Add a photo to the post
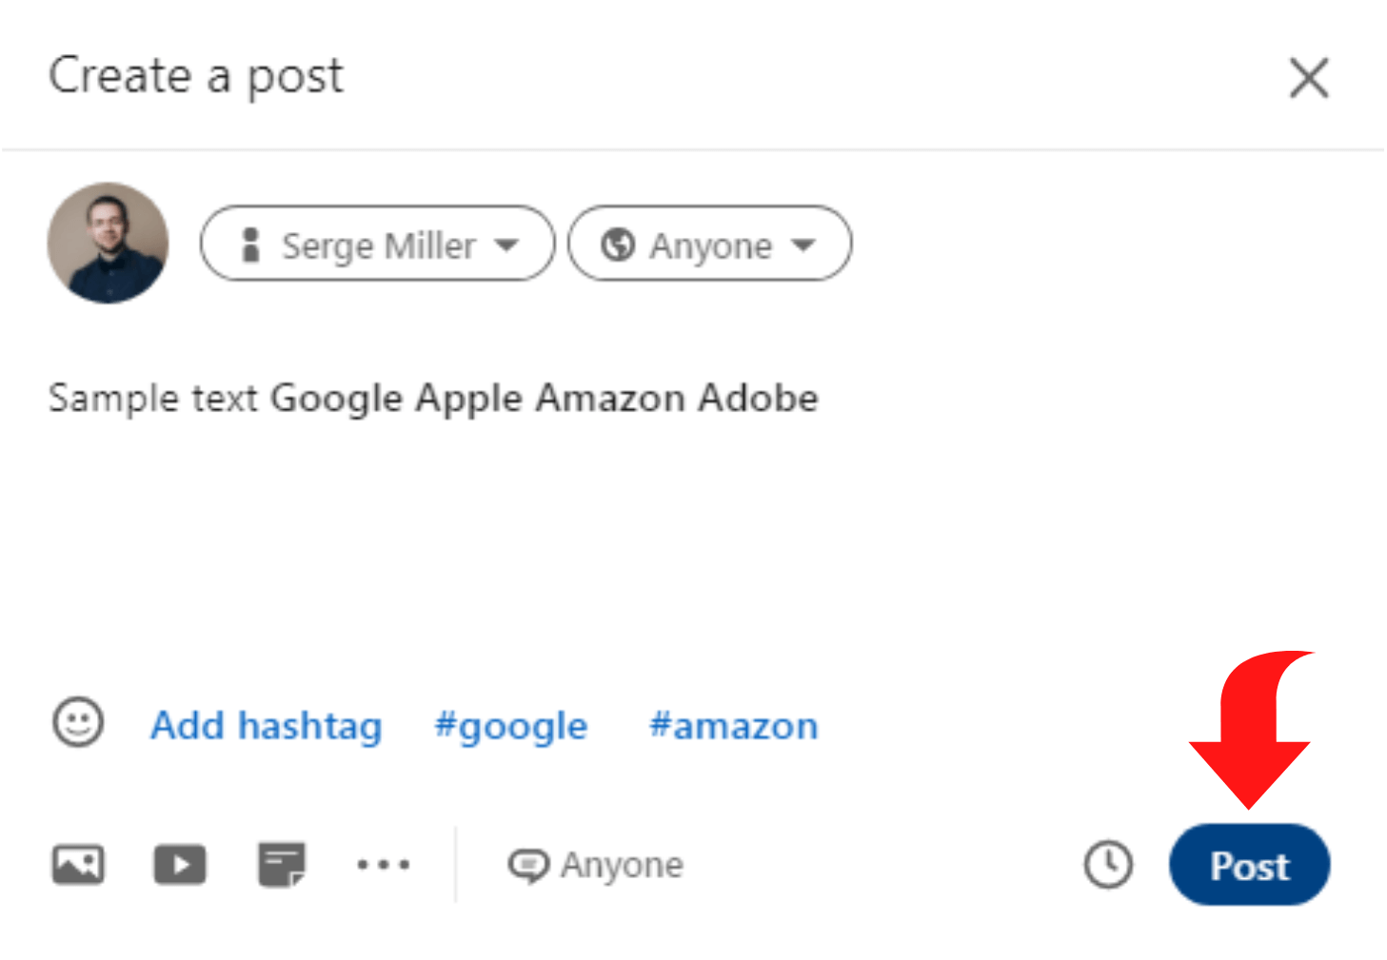The width and height of the screenshot is (1387, 960). coord(77,864)
